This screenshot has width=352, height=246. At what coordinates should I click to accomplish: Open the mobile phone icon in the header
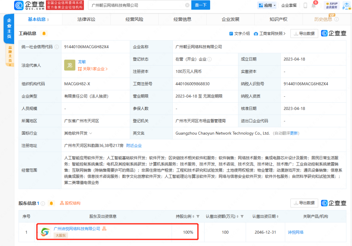305,5
